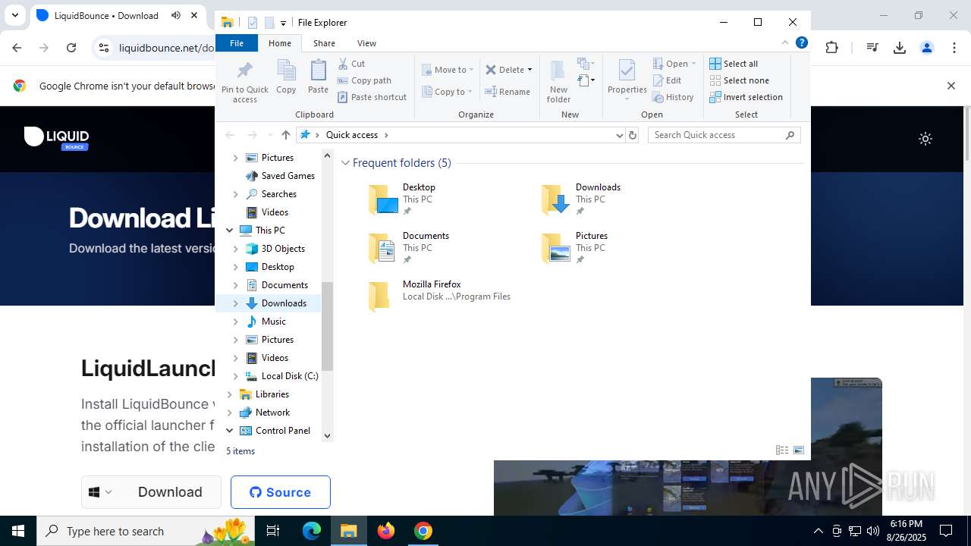Create a New folder
Image resolution: width=971 pixels, height=546 pixels.
tap(558, 81)
